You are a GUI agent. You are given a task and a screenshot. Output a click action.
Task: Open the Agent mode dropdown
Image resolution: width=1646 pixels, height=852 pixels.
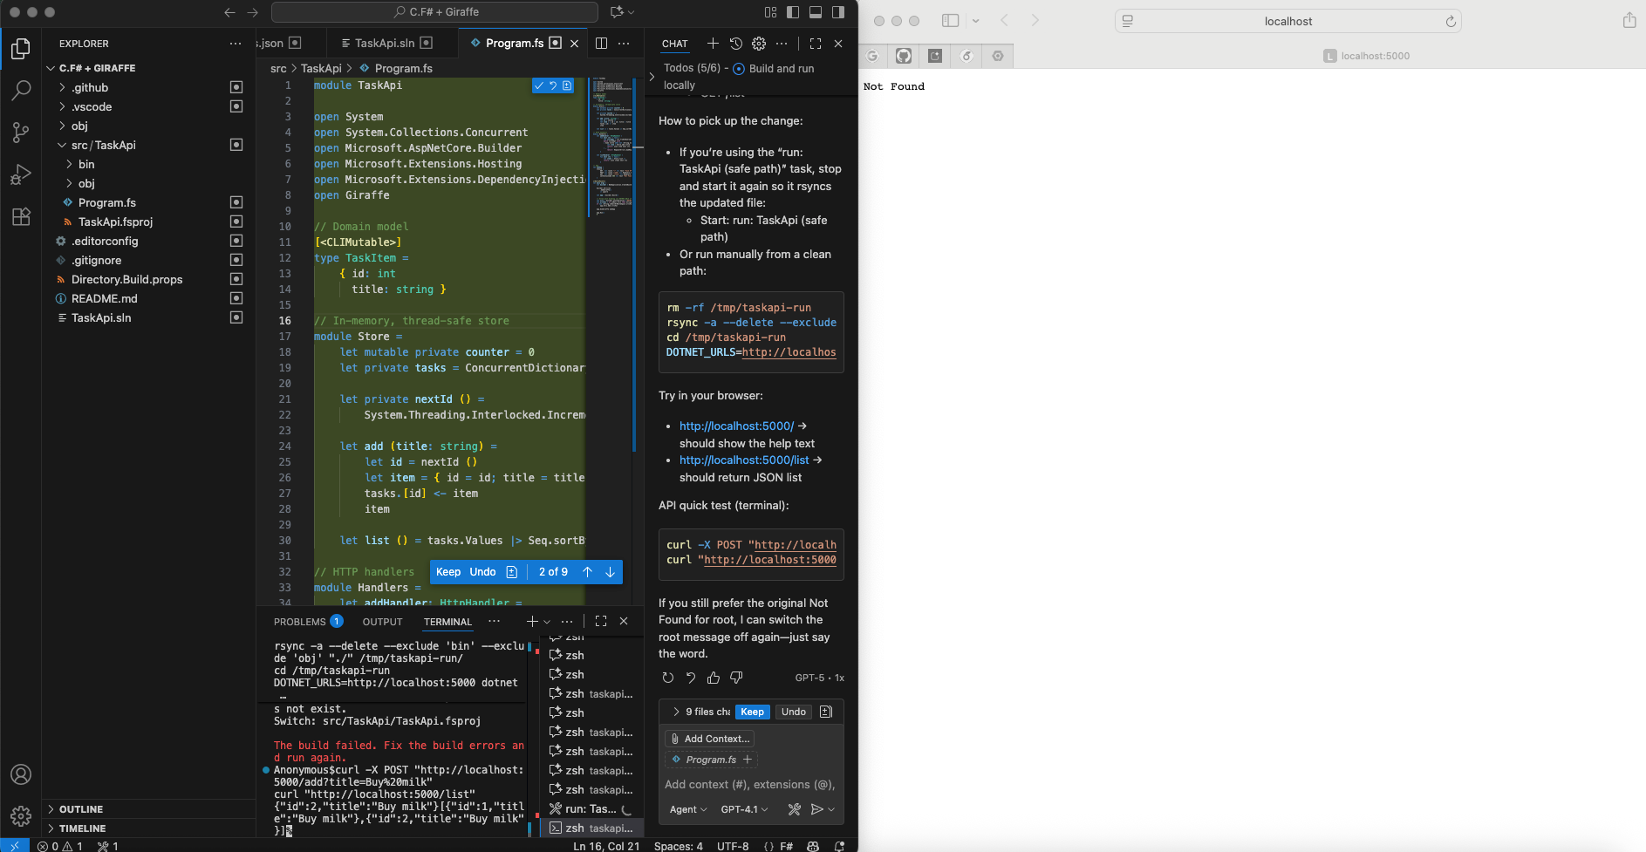687,809
